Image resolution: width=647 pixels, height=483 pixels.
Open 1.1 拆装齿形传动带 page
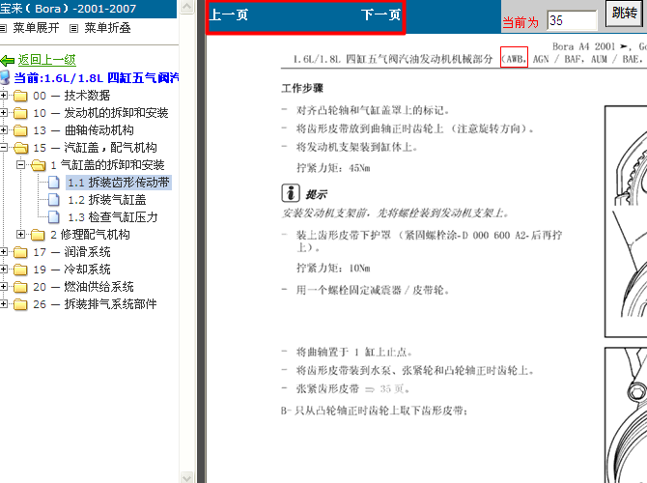tap(119, 183)
